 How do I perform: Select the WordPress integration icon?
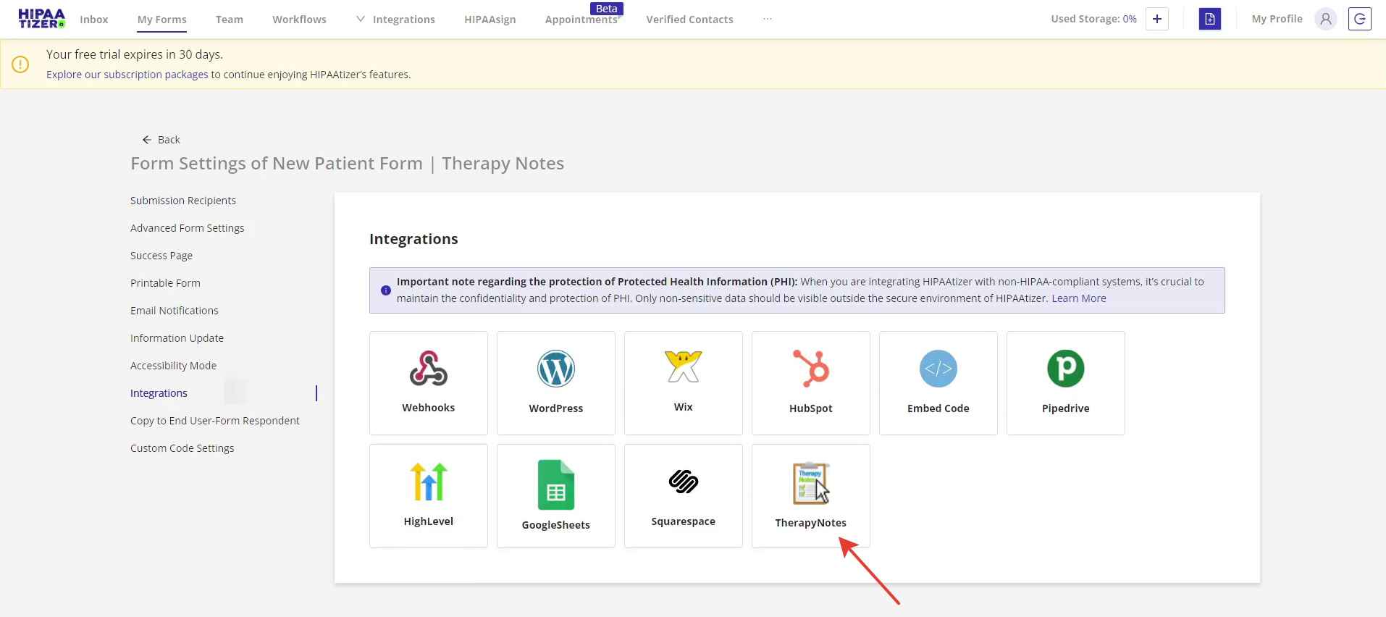[556, 369]
